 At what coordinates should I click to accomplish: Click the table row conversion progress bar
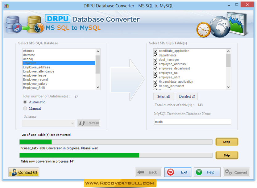tap(116, 155)
